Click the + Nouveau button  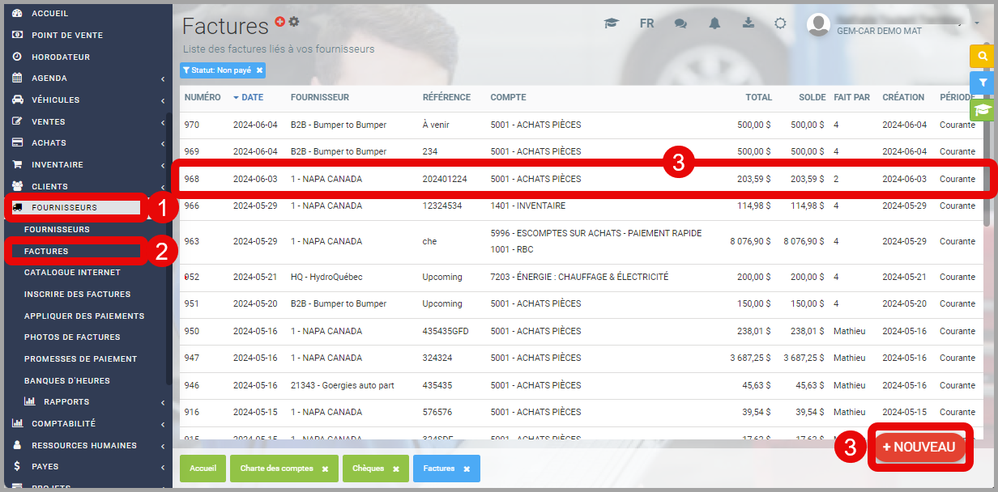(919, 447)
